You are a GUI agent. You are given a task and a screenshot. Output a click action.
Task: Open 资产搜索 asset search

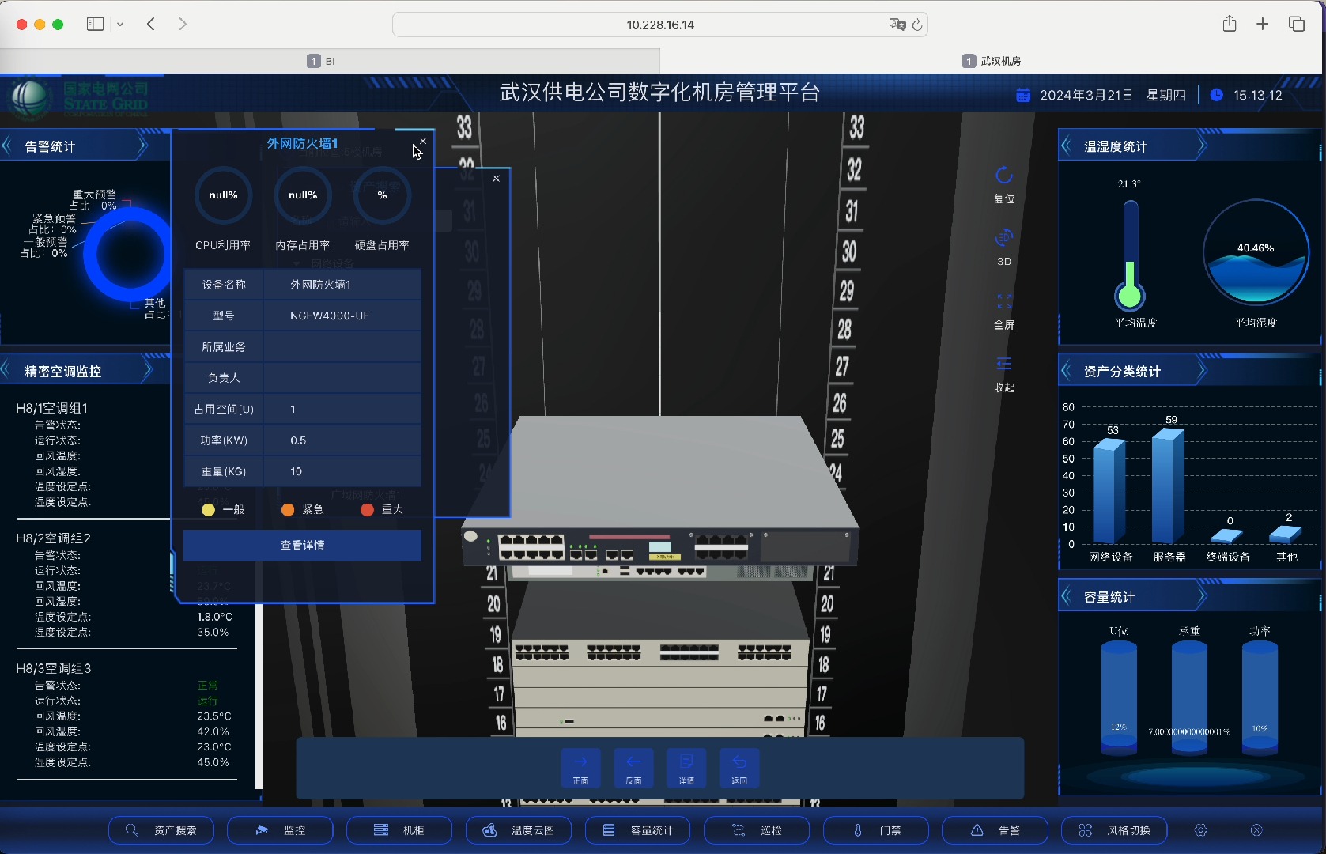pyautogui.click(x=161, y=830)
